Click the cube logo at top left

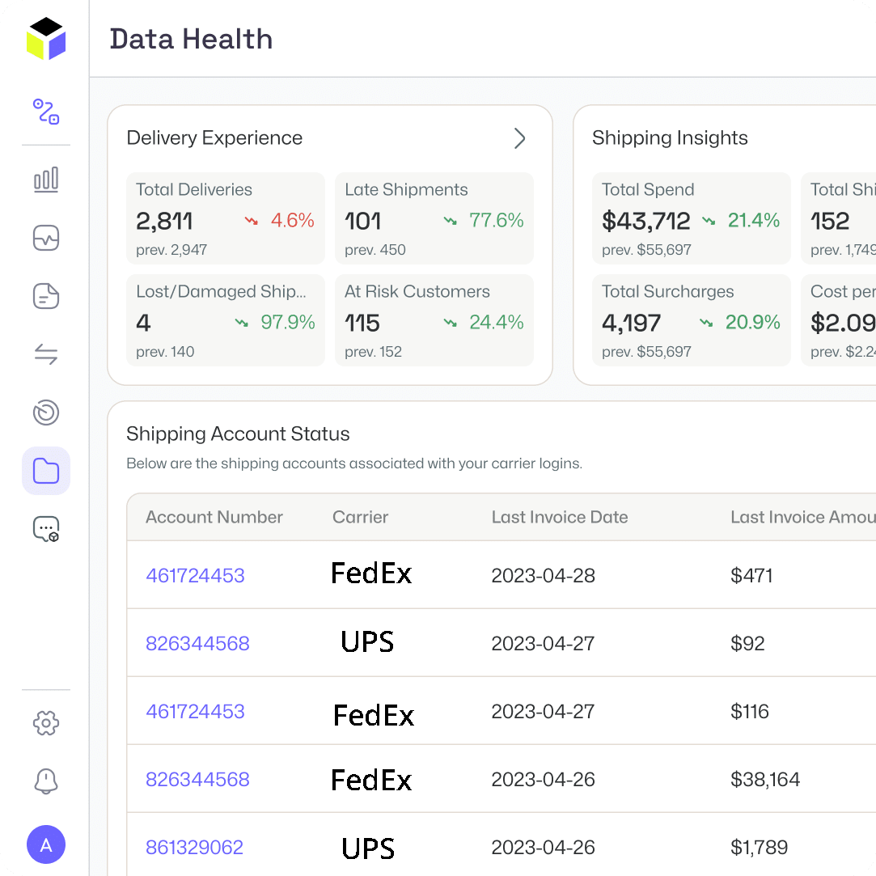[x=46, y=36]
